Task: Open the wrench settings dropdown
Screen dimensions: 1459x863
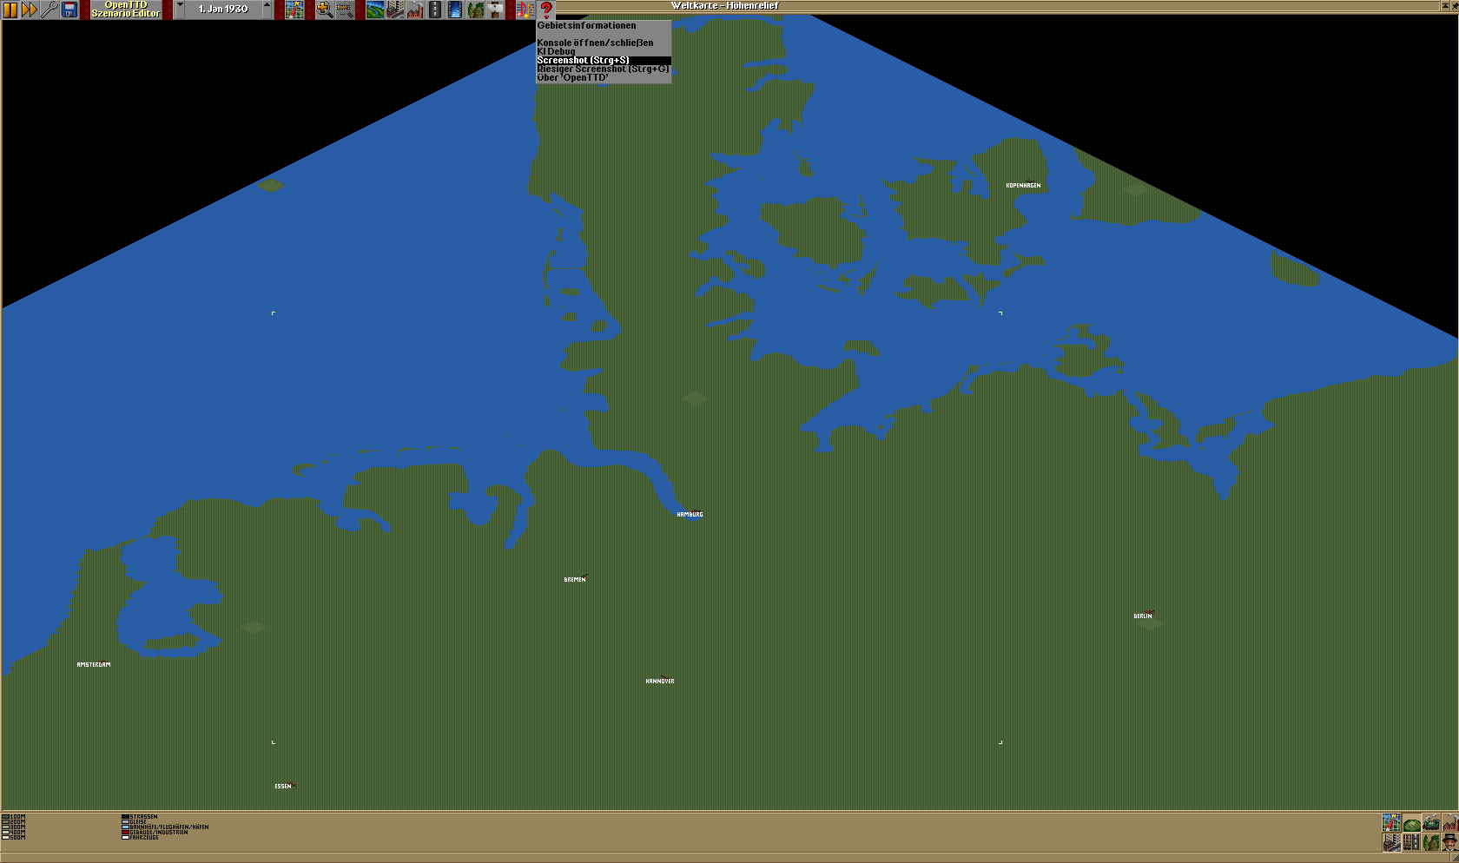Action: (50, 10)
